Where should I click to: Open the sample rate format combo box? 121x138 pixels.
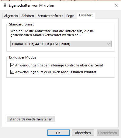[x=61, y=44]
